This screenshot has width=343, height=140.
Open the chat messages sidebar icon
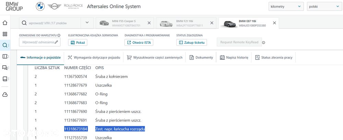point(5,67)
